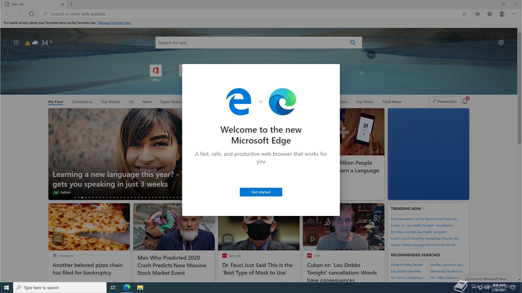Viewport: 522px width, 293px height.
Task: Expand the TRENDING NOW section
Action: (408, 209)
